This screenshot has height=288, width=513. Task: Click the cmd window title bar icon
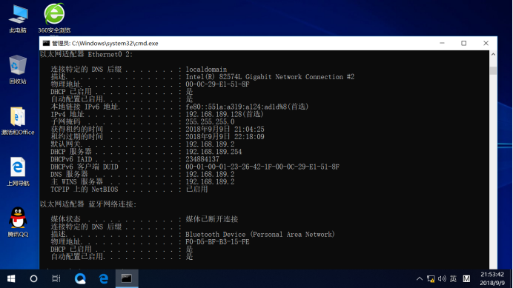coord(46,43)
